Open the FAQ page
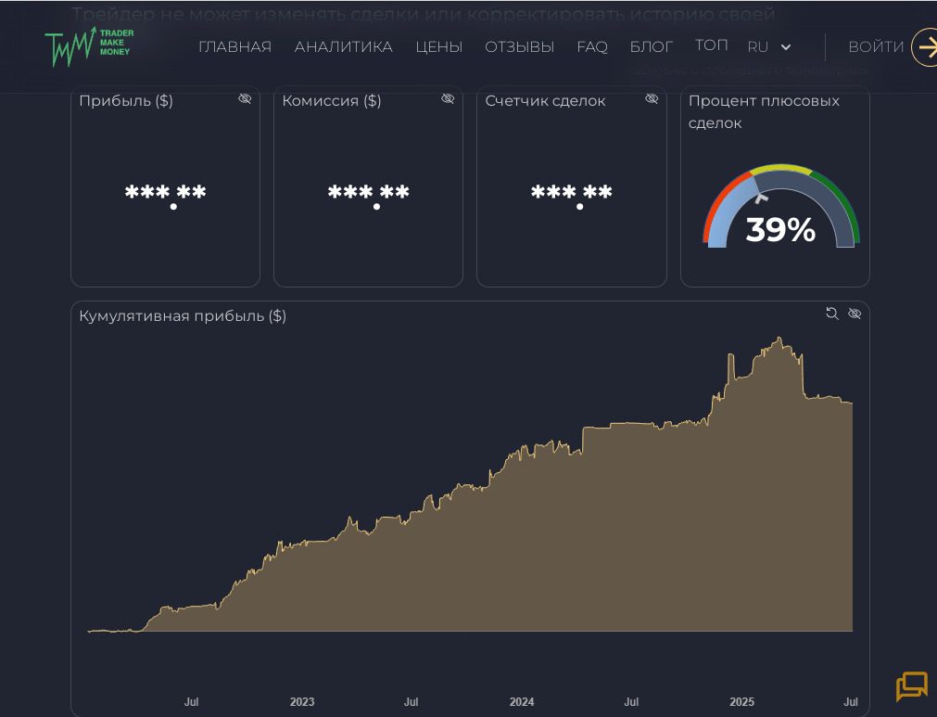This screenshot has width=937, height=717. click(x=592, y=46)
